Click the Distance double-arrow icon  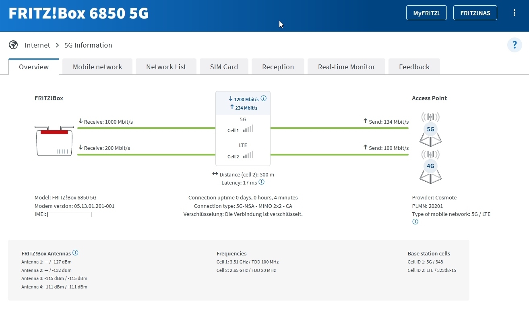point(215,174)
